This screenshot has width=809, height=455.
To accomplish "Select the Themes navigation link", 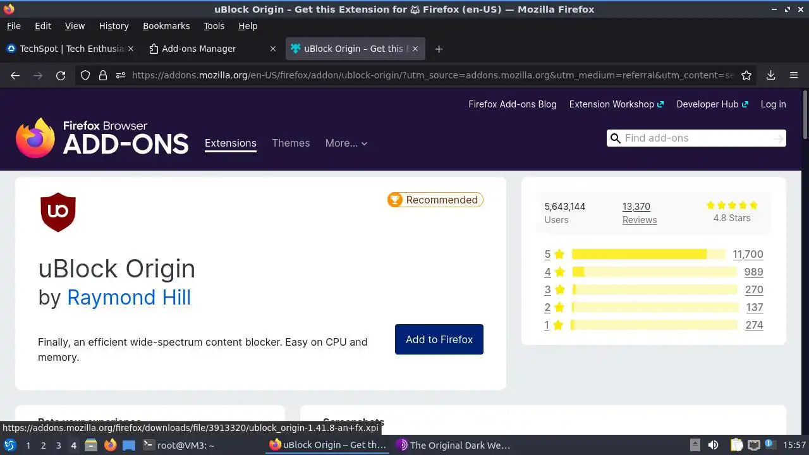I will pos(291,143).
